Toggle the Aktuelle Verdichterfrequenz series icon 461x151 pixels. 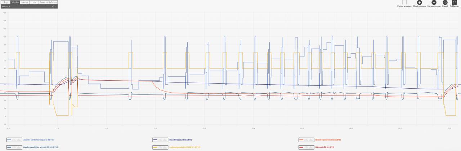(14, 139)
